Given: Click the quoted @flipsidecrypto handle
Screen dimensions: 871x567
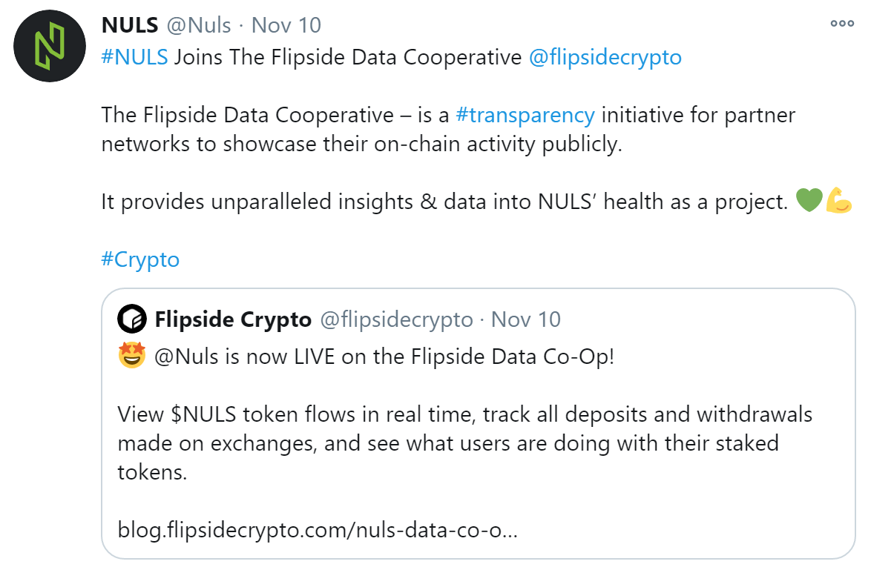Looking at the screenshot, I should pyautogui.click(x=397, y=319).
